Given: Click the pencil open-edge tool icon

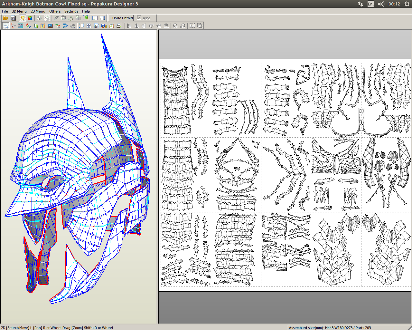Looking at the screenshot, I should click(x=56, y=18).
